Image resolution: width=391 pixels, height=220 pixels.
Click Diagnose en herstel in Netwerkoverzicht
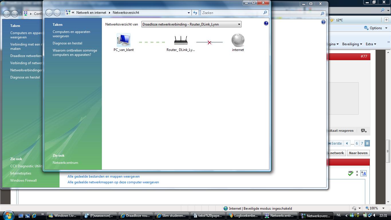click(x=67, y=43)
